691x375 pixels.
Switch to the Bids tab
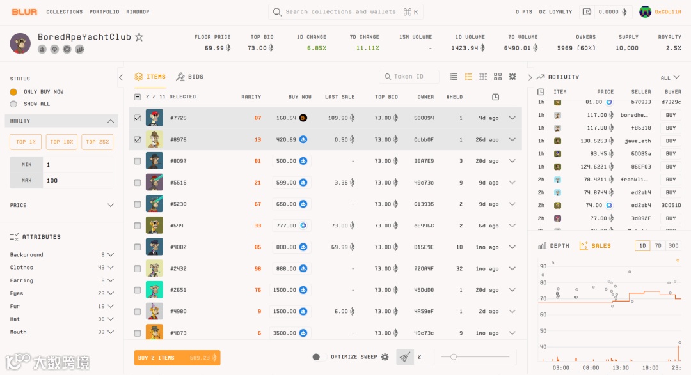point(189,77)
